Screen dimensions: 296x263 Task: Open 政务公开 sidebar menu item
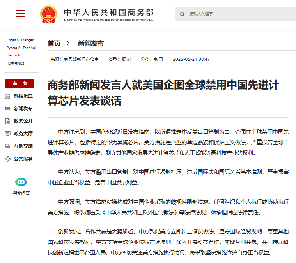(23, 121)
